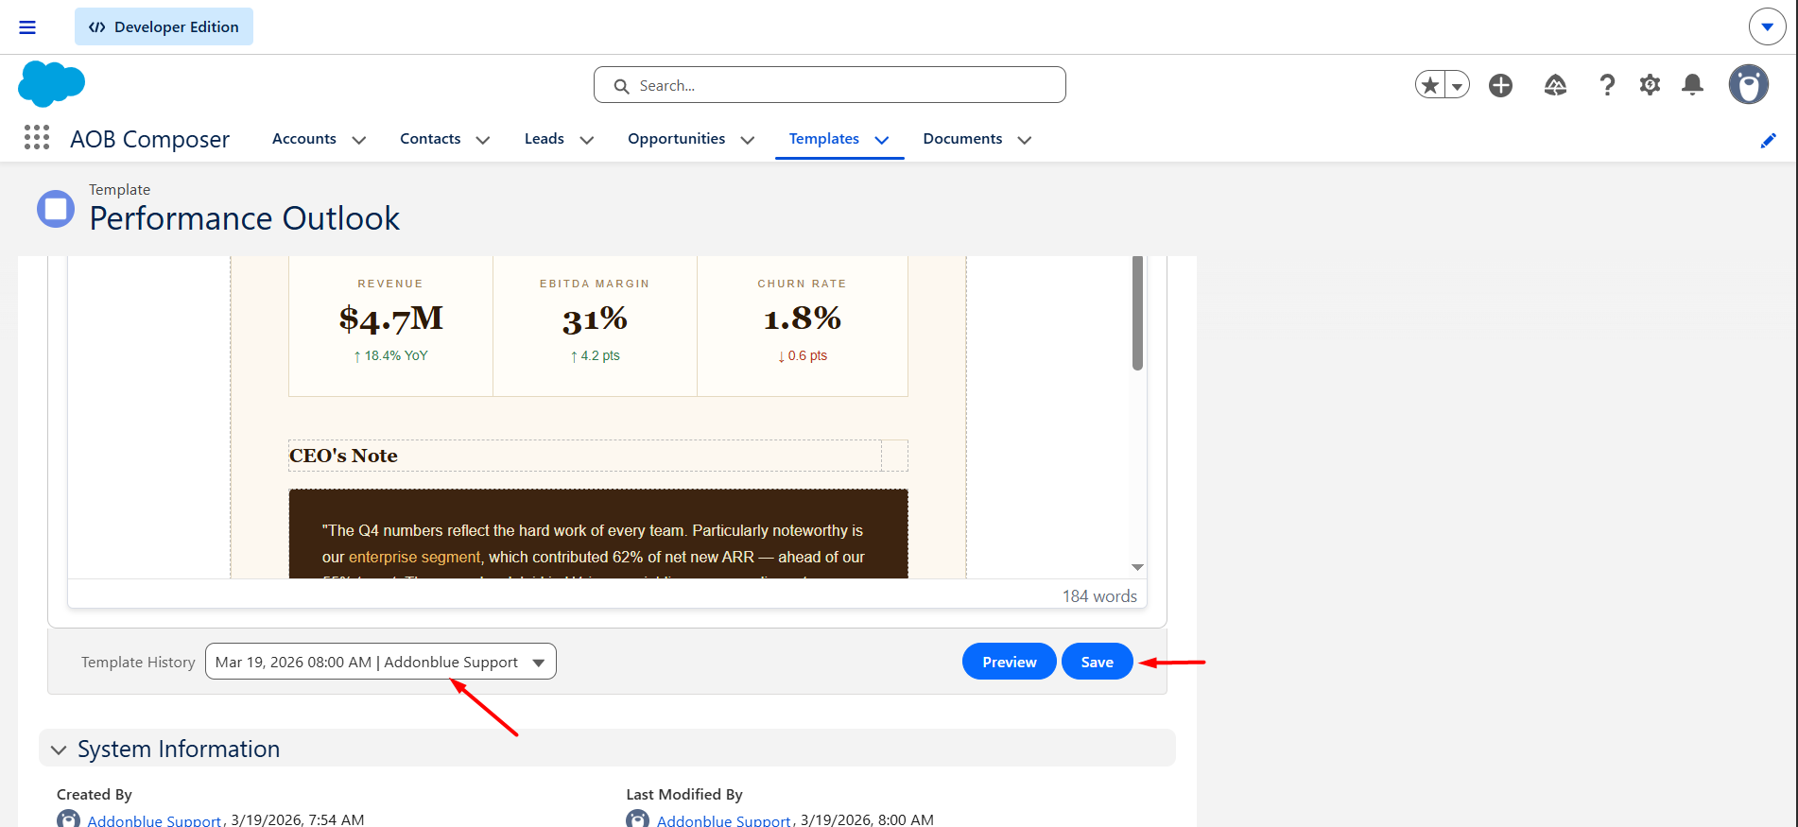The width and height of the screenshot is (1798, 827).
Task: Click the 'enterprise segment' highlighted text
Action: coord(414,557)
